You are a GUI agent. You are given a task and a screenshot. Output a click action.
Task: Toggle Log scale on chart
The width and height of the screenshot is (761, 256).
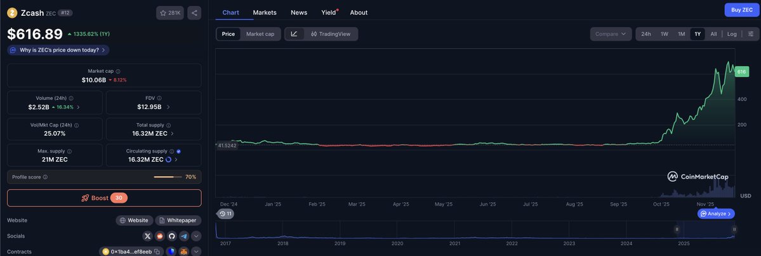point(732,34)
